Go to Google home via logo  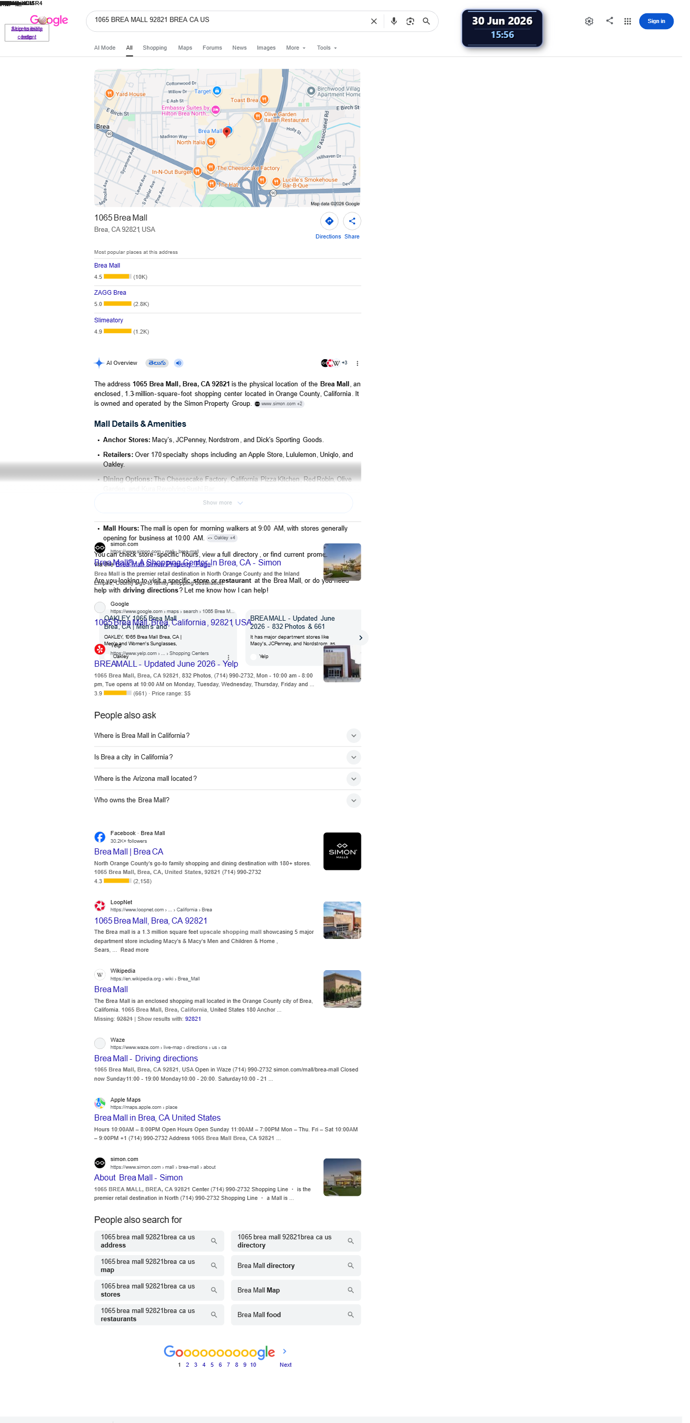point(50,20)
